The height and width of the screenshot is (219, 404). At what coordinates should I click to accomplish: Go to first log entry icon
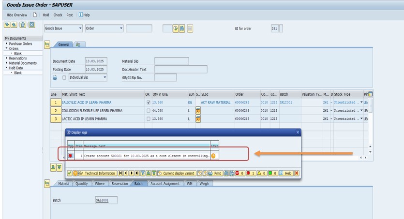(120, 173)
